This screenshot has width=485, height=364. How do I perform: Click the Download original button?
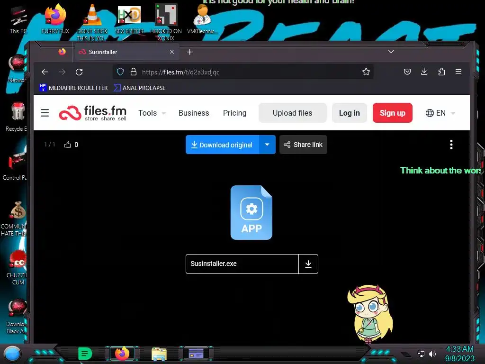[x=222, y=145]
